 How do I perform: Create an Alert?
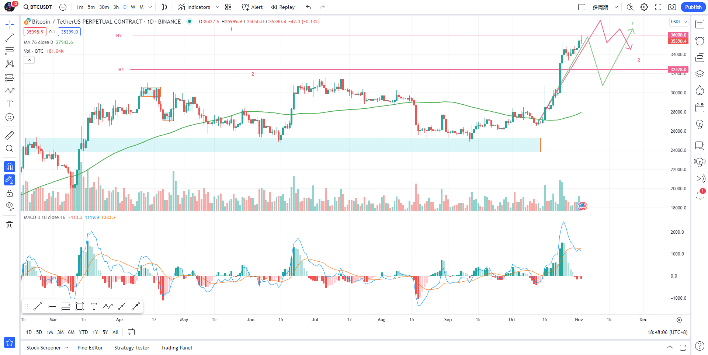(252, 7)
